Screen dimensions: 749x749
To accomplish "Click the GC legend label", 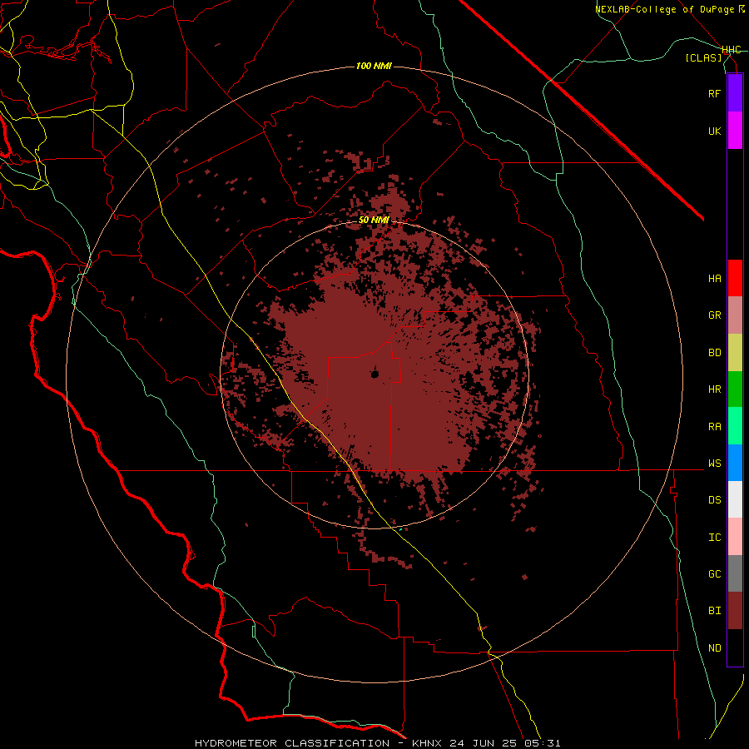I will click(714, 574).
